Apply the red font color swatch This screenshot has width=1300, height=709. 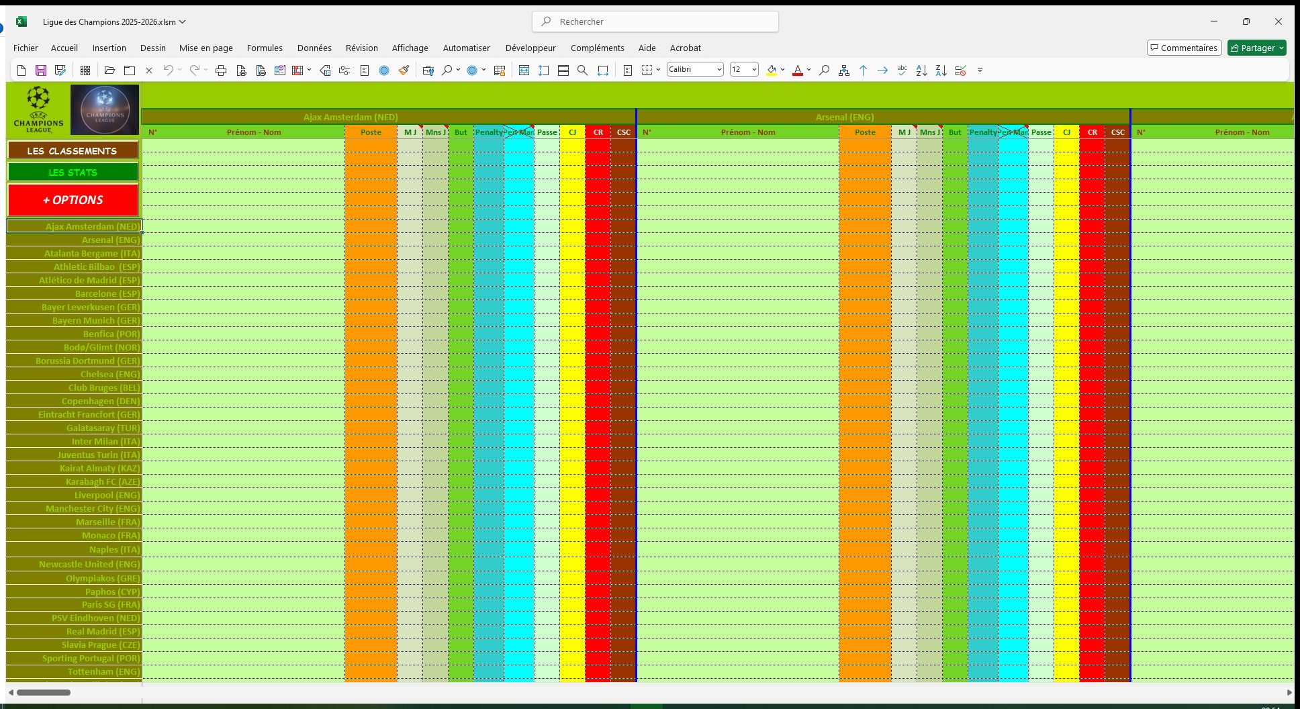pos(798,70)
